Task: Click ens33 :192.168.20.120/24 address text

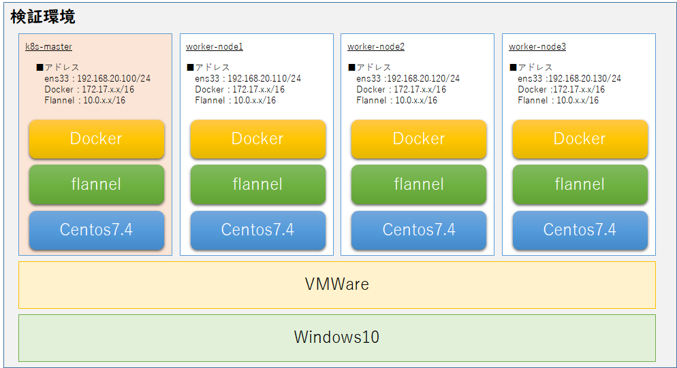Action: tap(408, 78)
